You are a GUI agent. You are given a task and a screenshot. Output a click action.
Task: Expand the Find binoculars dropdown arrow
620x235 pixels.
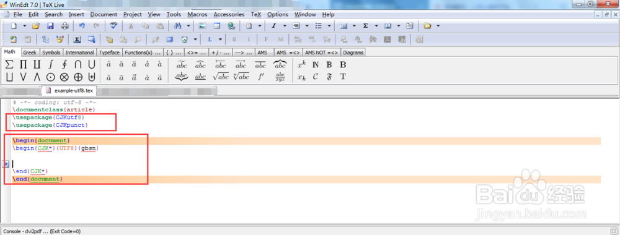(x=188, y=26)
